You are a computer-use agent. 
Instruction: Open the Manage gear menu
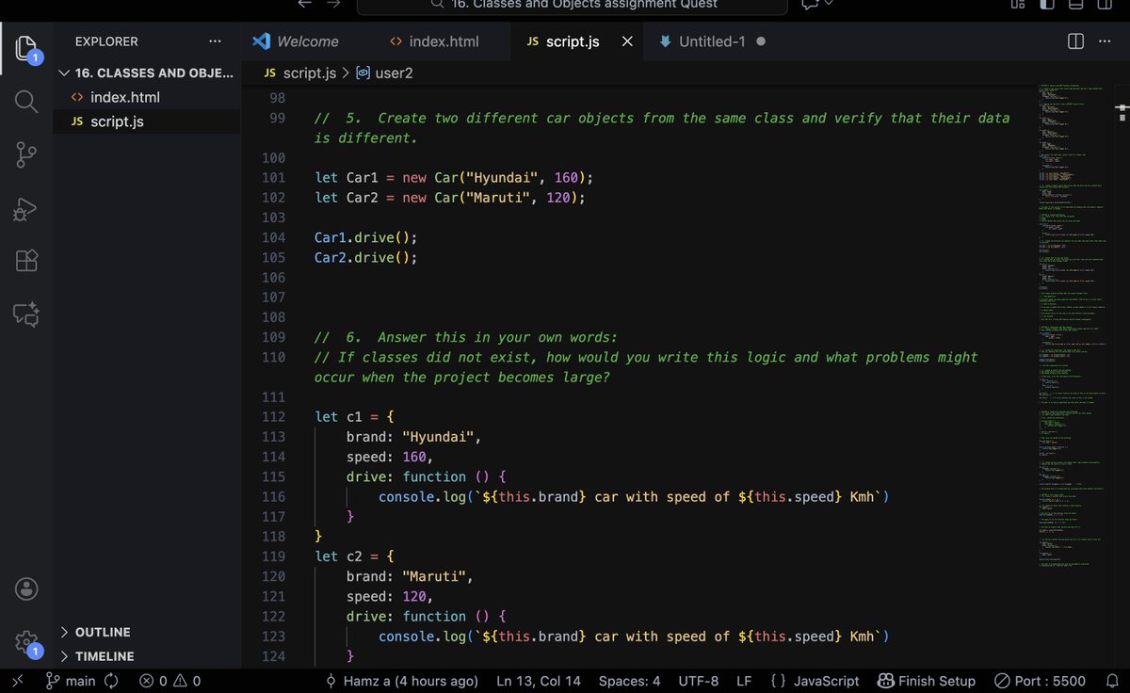tap(26, 642)
